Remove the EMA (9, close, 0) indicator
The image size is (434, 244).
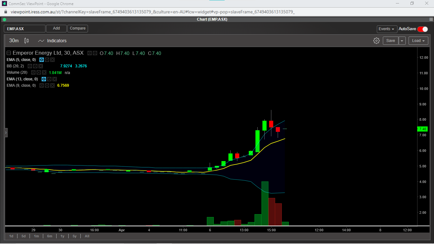click(52, 85)
